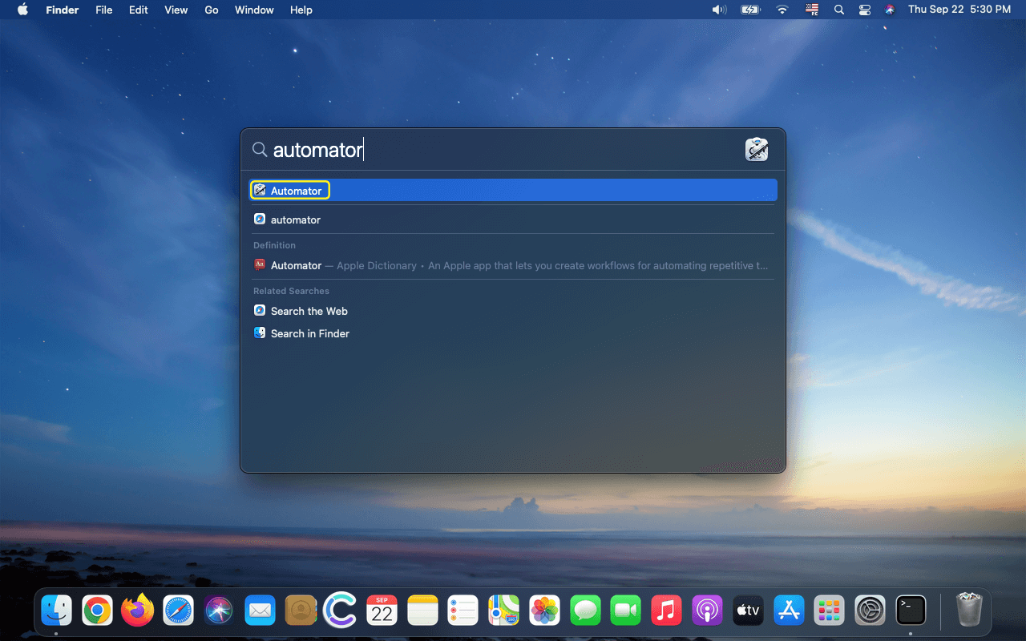The width and height of the screenshot is (1026, 641).
Task: Launch Google Chrome from the Dock
Action: (x=97, y=610)
